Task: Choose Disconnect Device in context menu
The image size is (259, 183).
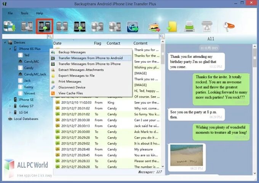Action: (x=91, y=87)
